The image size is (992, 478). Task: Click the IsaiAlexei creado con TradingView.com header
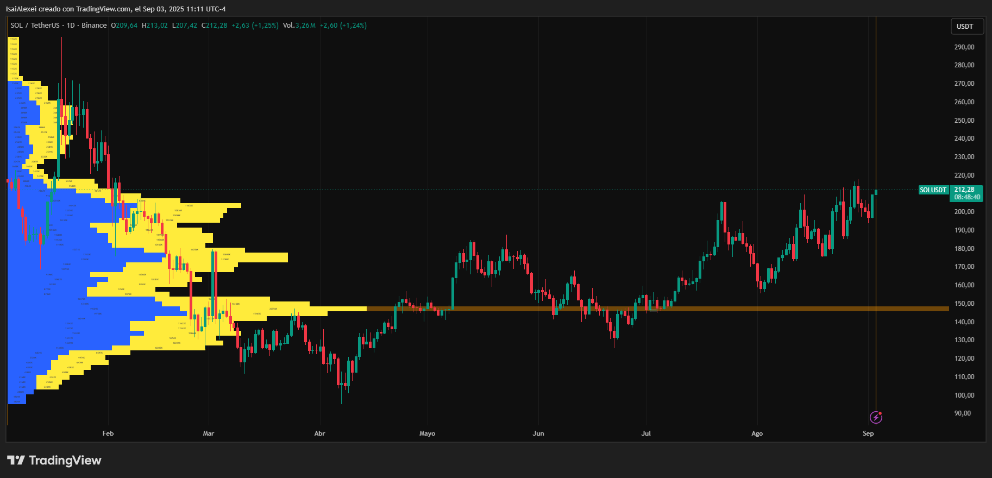[116, 9]
